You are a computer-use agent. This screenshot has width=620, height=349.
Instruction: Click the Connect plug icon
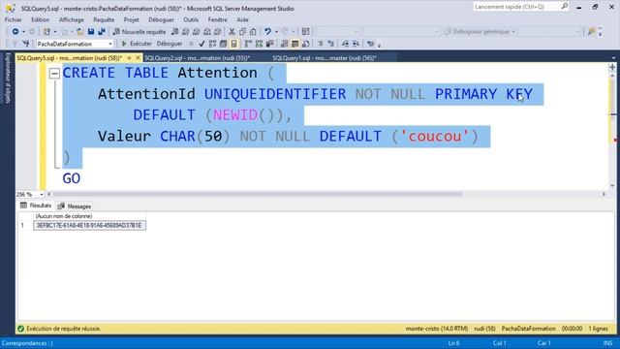pos(15,44)
